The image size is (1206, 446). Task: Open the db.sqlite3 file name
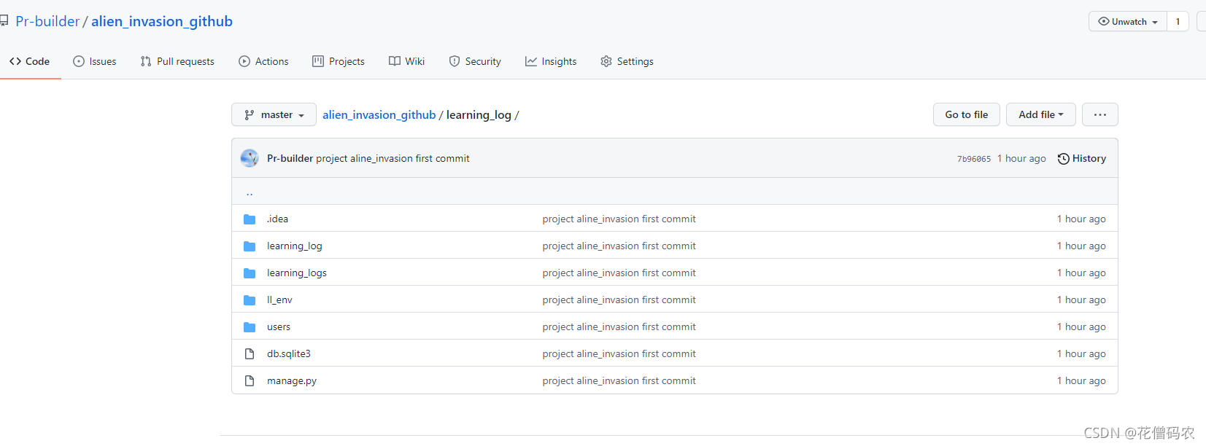coord(289,353)
